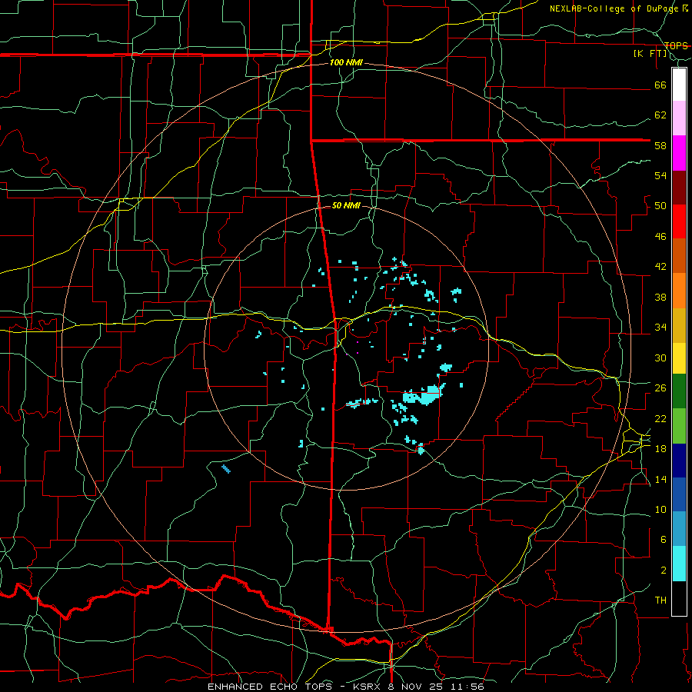This screenshot has height=692, width=692.
Task: Click the cyan legend swatch
Action: pyautogui.click(x=679, y=564)
